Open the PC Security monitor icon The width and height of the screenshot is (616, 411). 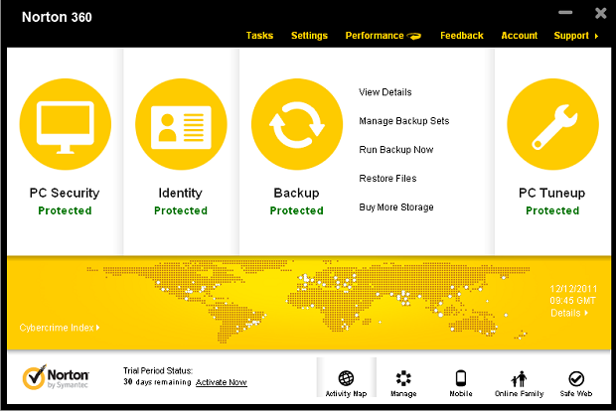(x=66, y=124)
